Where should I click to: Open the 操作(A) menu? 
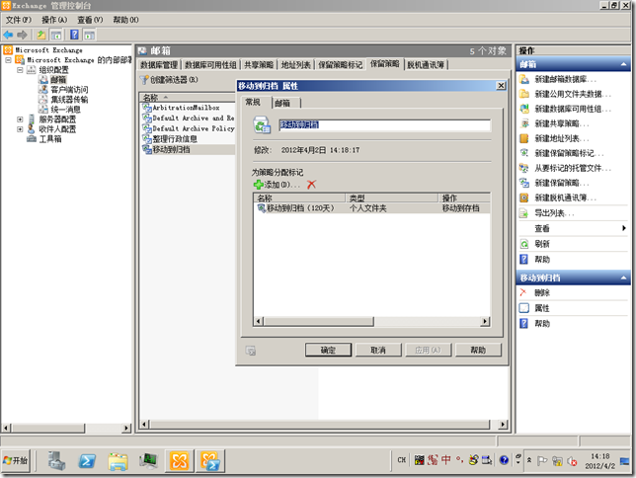[54, 20]
